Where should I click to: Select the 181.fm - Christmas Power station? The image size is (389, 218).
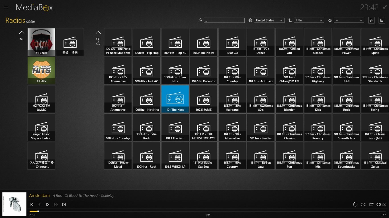(346, 42)
